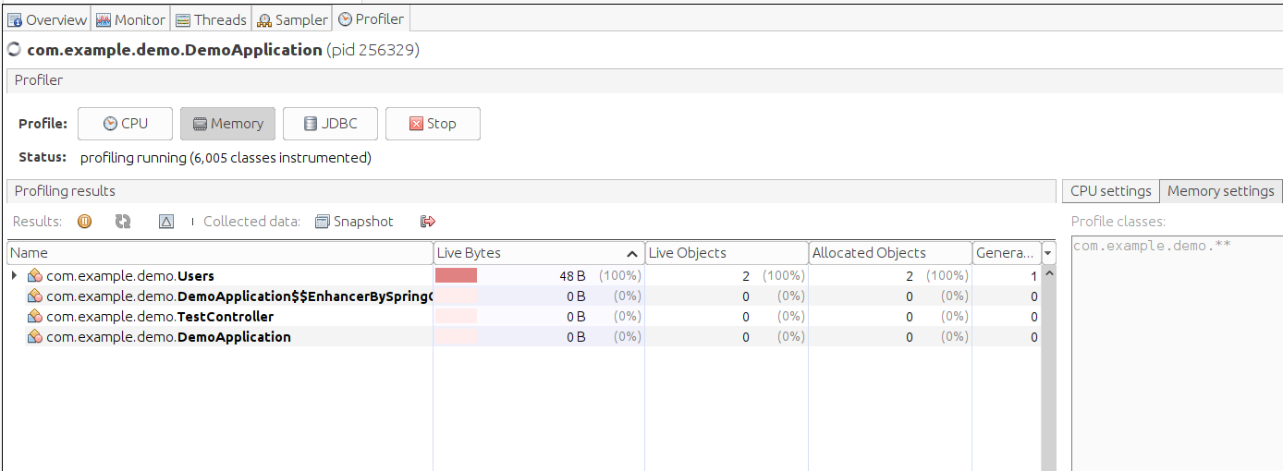Stop the profiling session

coord(433,124)
